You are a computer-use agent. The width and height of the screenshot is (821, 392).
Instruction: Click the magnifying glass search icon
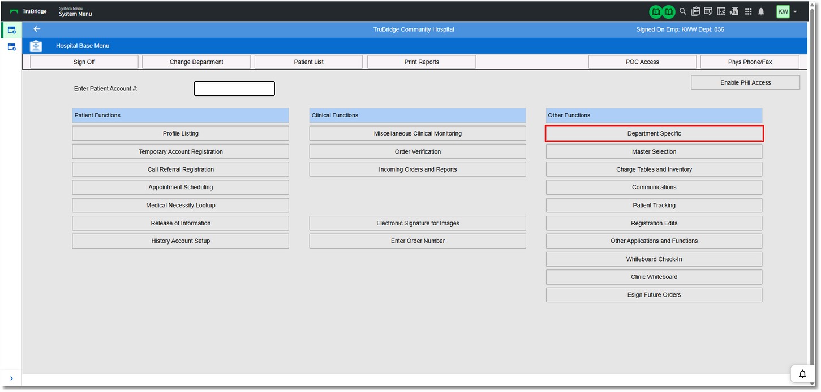tap(683, 11)
